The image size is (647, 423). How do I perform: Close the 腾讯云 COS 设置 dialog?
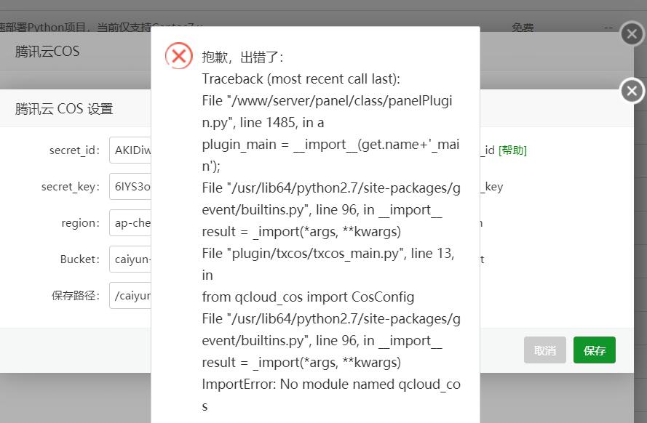click(x=632, y=91)
